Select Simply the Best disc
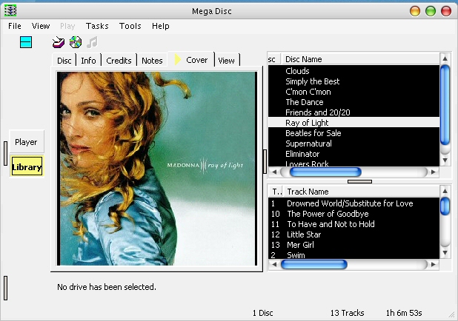The height and width of the screenshot is (321, 458). (354, 81)
